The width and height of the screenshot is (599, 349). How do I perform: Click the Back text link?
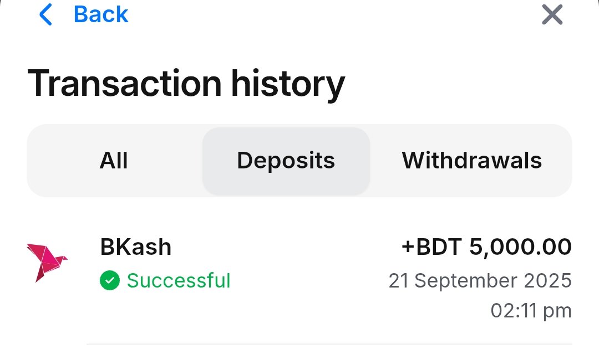100,15
